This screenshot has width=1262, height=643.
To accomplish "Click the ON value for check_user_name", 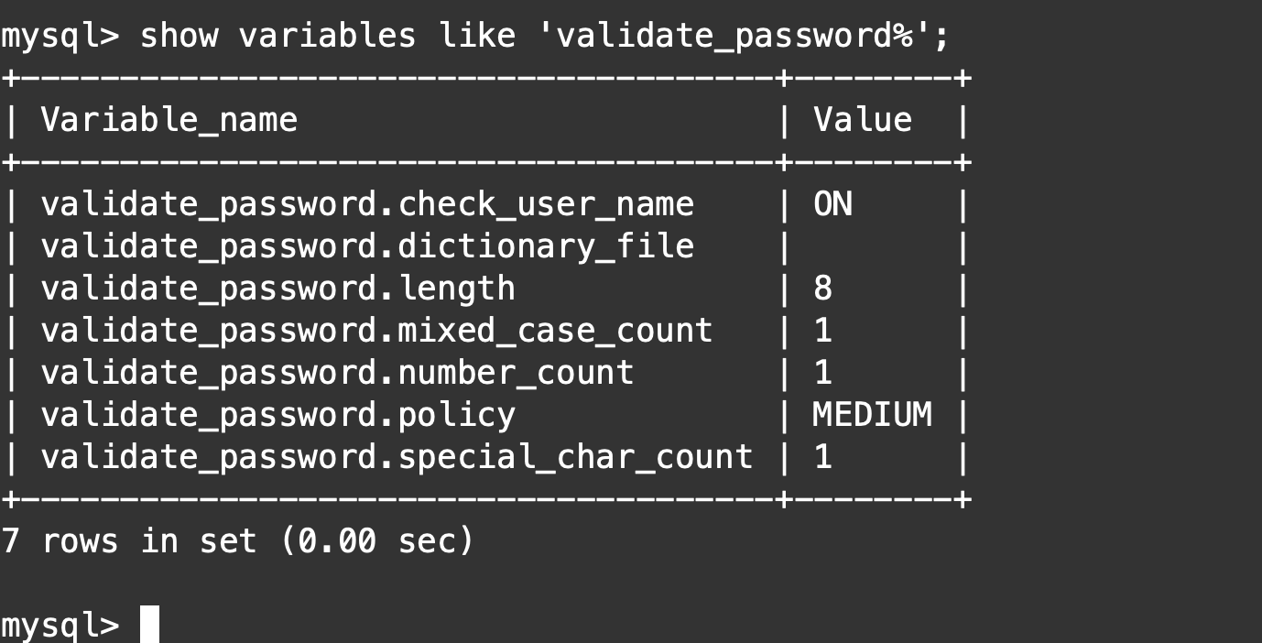I will pyautogui.click(x=832, y=204).
